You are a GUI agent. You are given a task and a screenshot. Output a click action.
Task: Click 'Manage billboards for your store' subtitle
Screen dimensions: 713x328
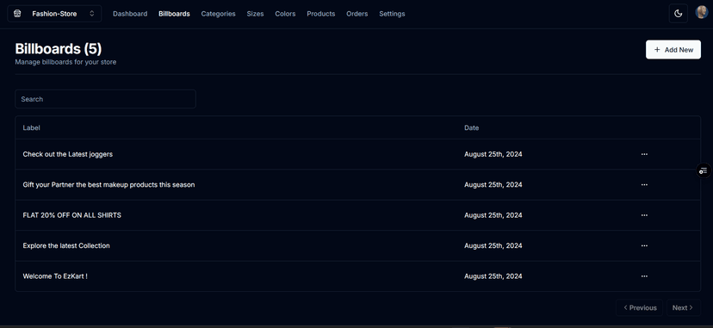point(65,62)
